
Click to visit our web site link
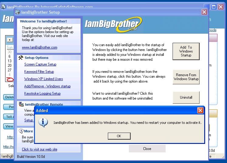click(40, 149)
